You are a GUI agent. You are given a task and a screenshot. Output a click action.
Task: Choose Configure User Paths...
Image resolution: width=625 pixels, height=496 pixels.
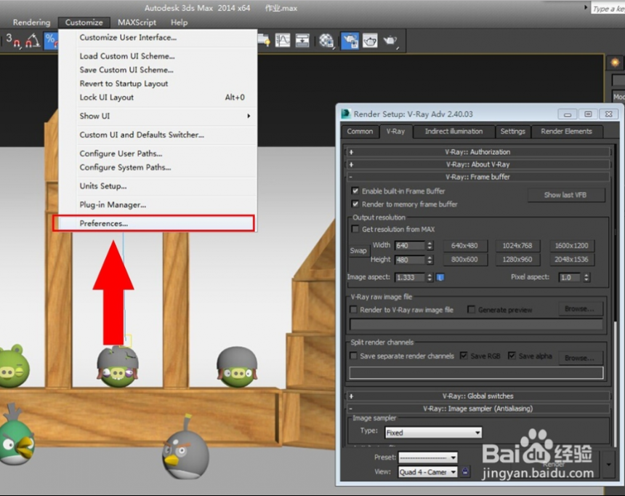coord(158,153)
